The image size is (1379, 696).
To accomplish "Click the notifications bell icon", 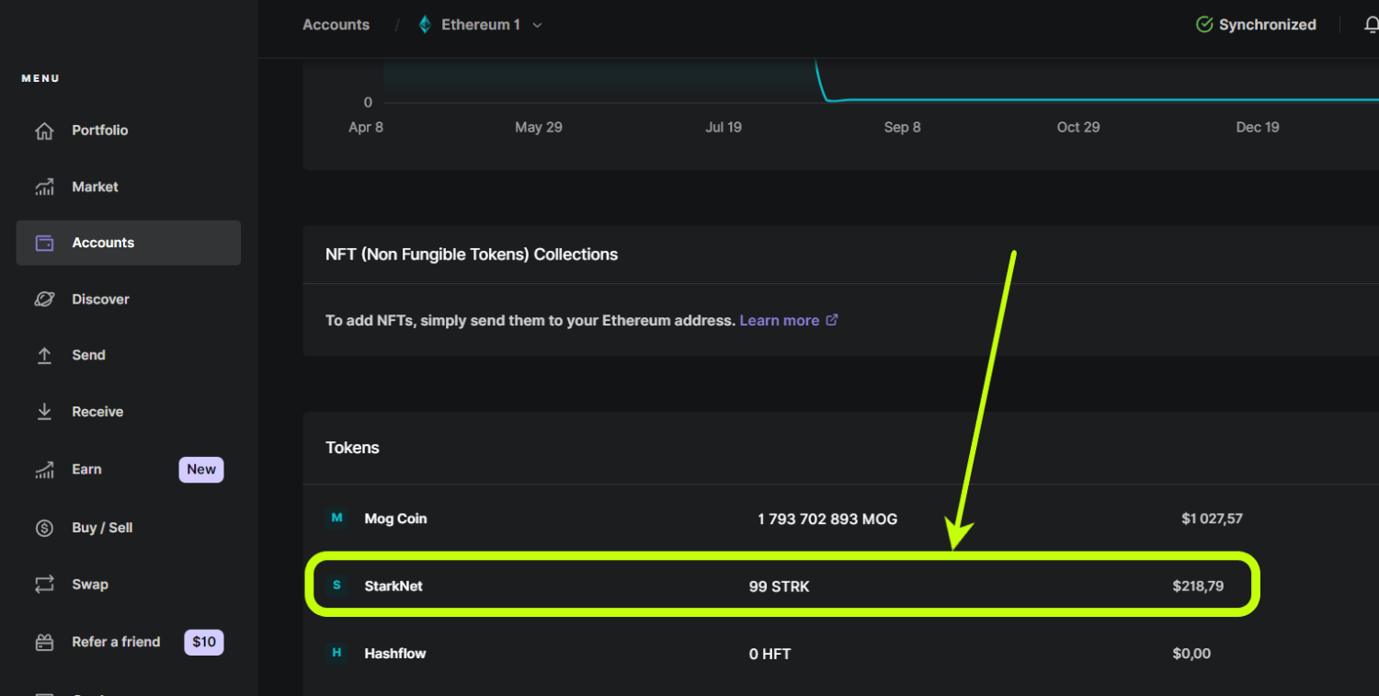I will point(1372,25).
